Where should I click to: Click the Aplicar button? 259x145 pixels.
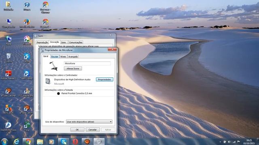(x=108, y=130)
